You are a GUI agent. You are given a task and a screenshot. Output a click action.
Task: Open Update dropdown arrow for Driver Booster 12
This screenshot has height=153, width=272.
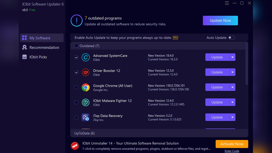tap(233, 72)
